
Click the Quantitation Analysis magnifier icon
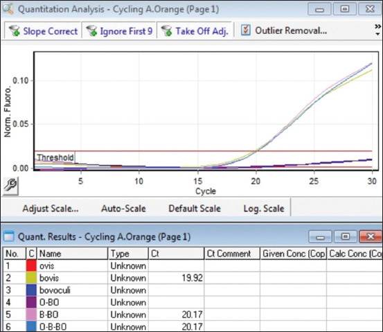(8, 9)
